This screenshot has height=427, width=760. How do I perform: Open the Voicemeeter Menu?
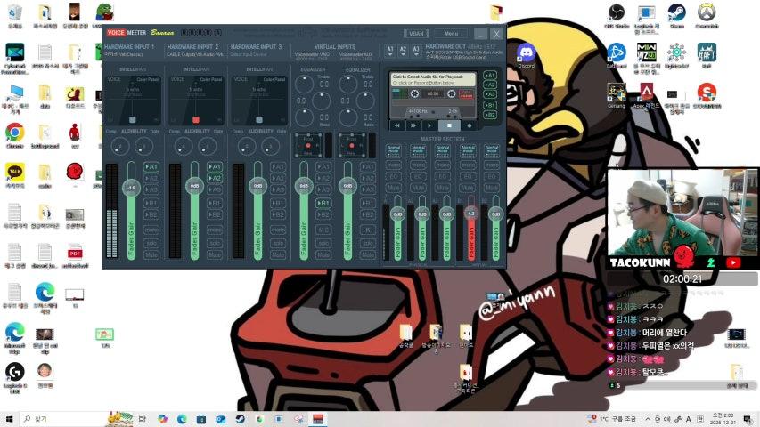click(x=451, y=34)
